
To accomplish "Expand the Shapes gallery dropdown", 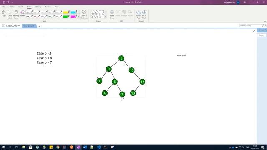I will pos(106,17).
